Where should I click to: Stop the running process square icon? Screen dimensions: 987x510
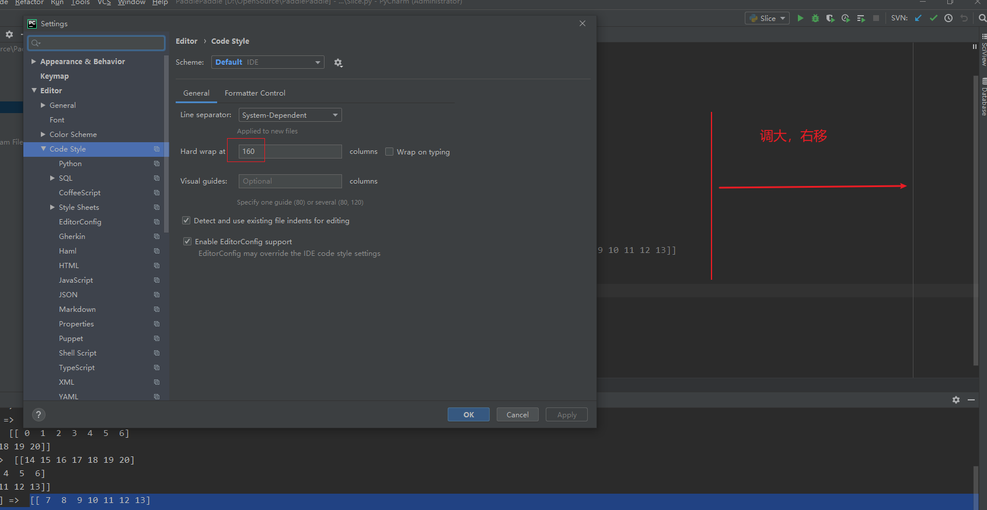(876, 18)
